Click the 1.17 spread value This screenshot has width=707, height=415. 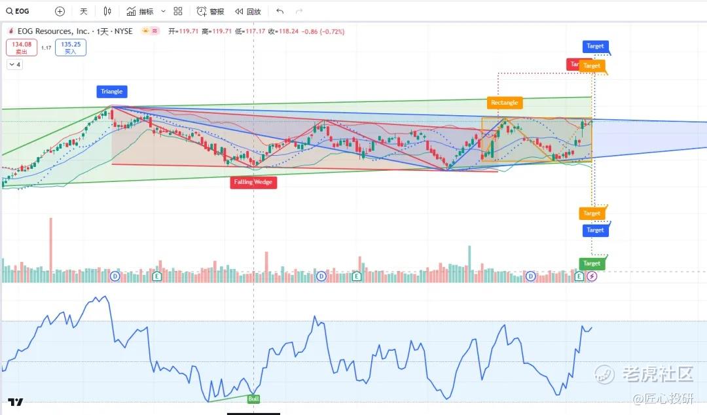46,48
